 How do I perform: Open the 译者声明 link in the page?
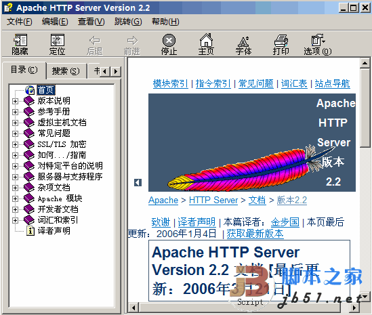(x=197, y=222)
